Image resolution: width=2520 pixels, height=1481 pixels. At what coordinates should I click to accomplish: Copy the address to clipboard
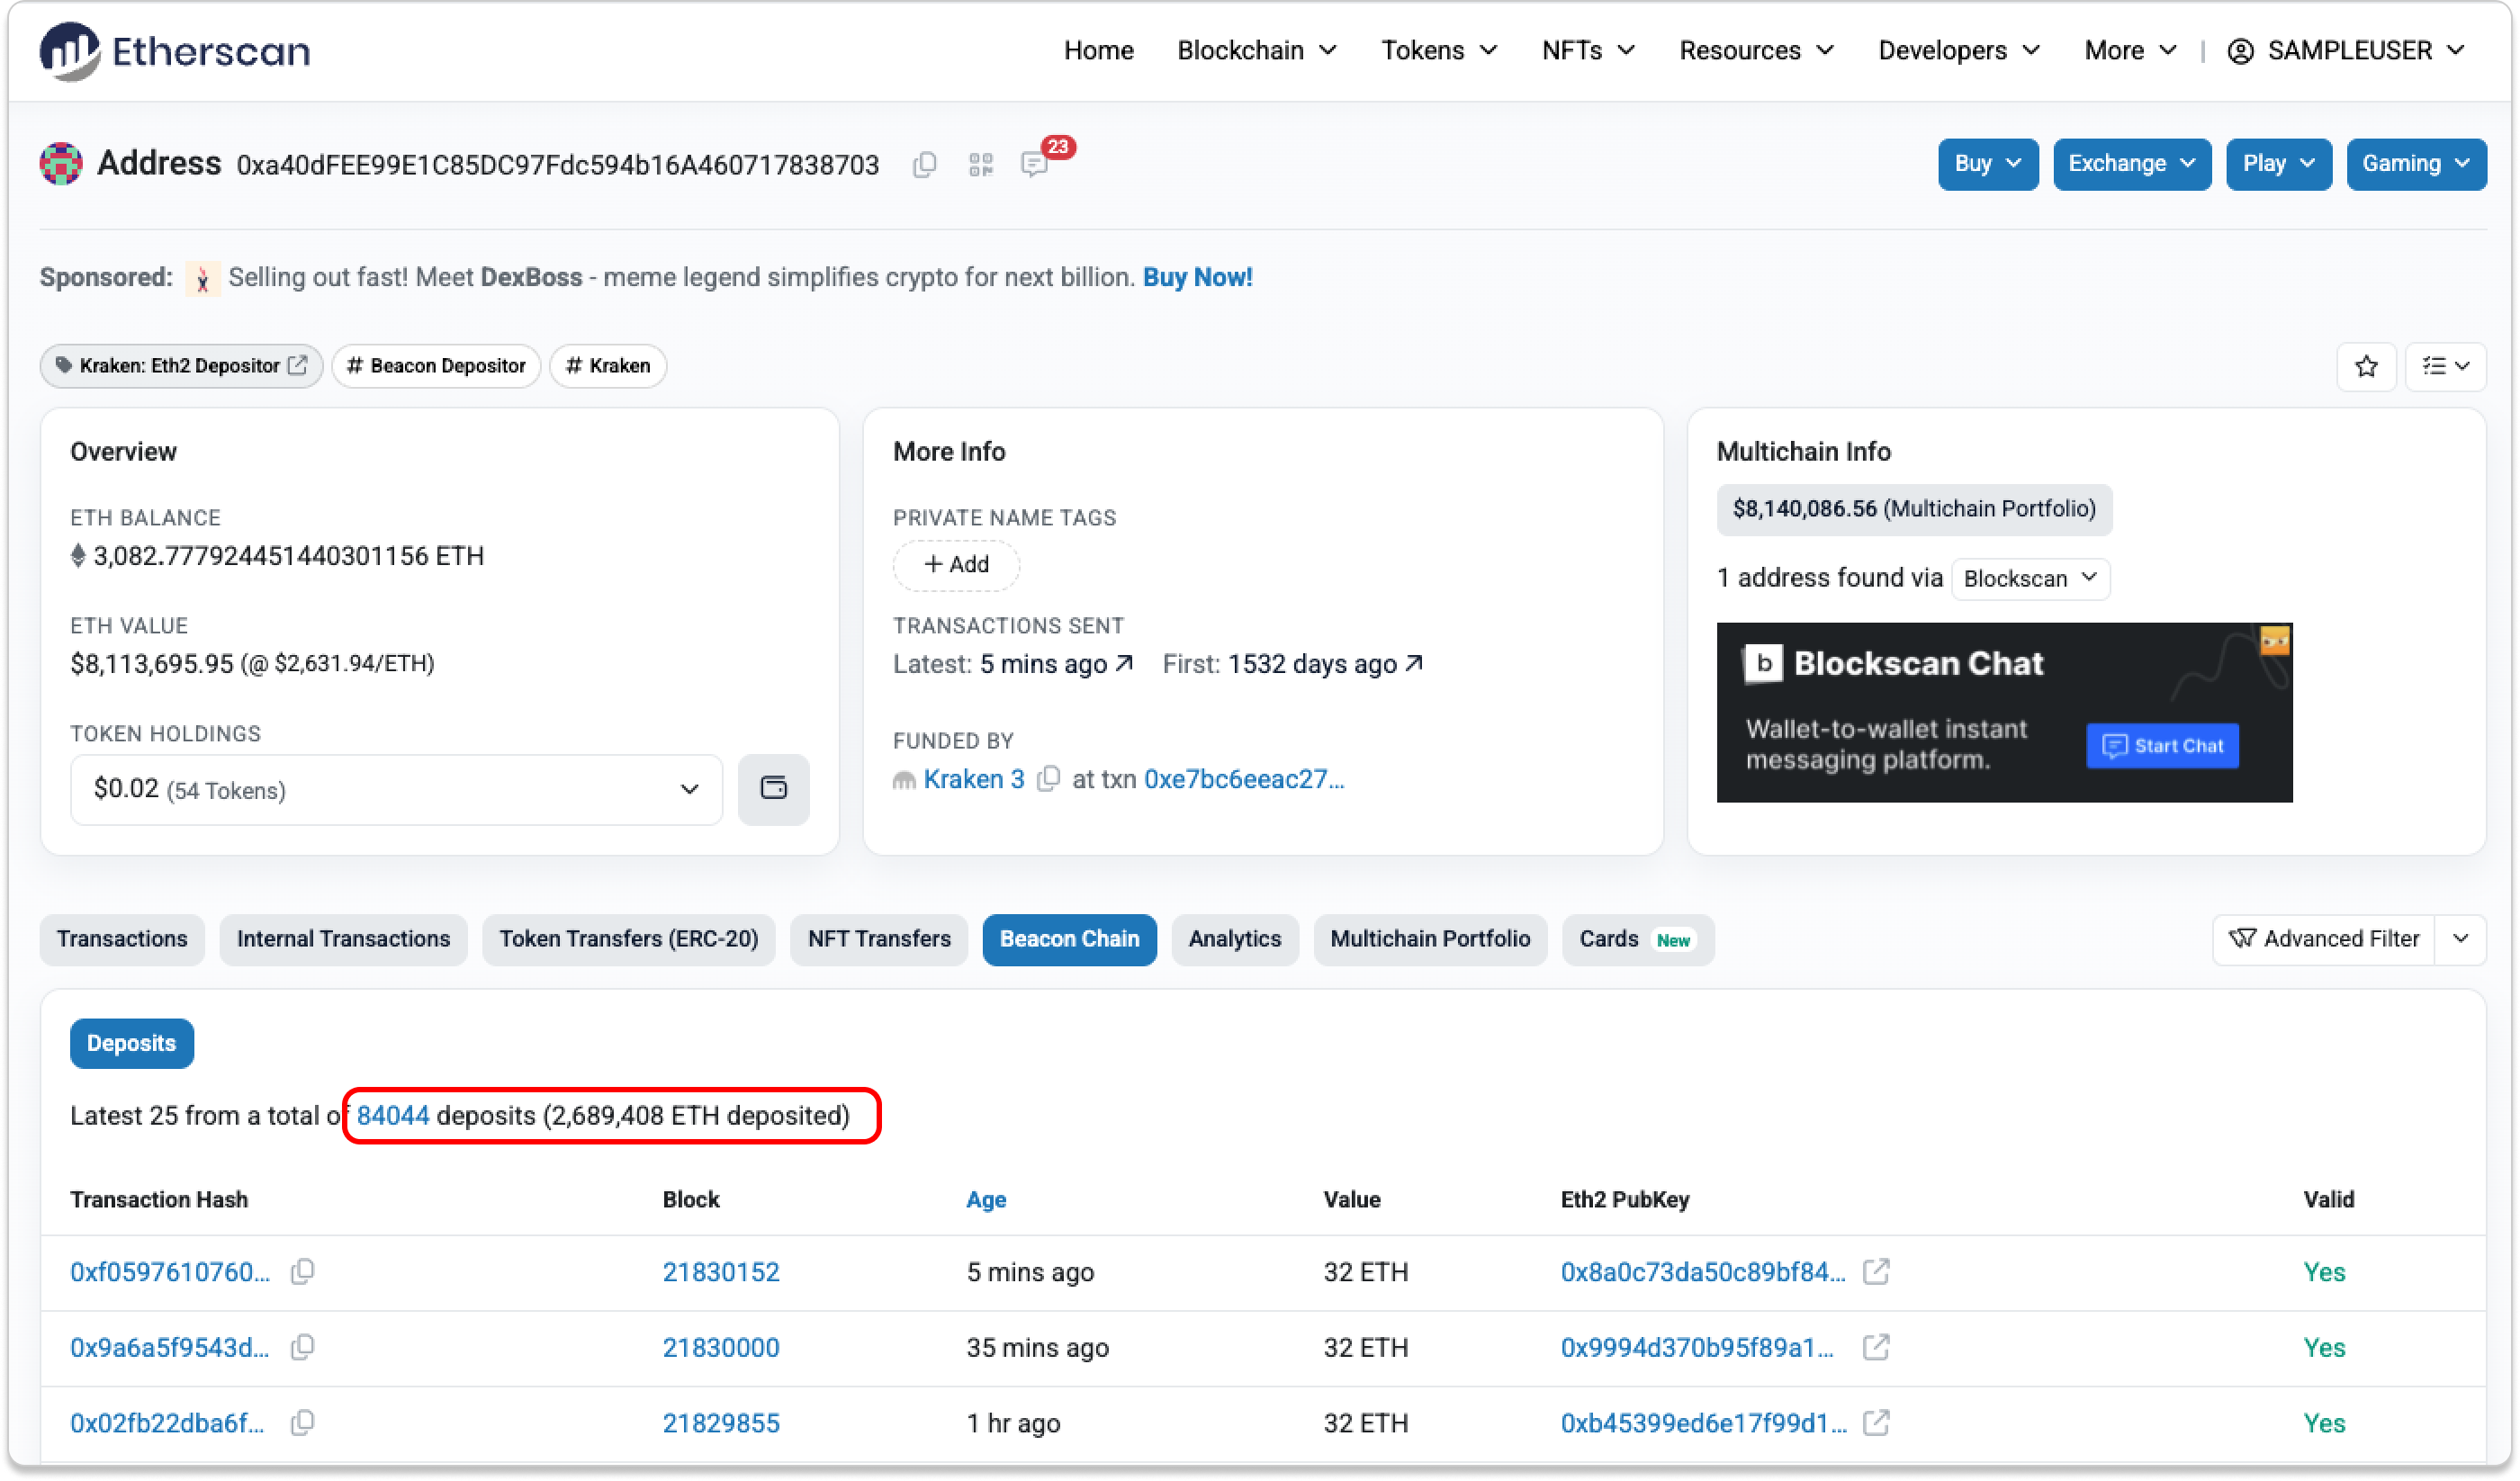coord(924,165)
